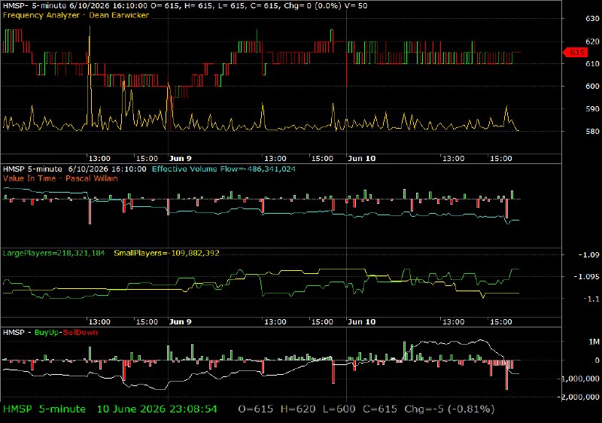Screen dimensions: 602x423
Task: Click the 'V= 50' volume value in top title
Action: (x=356, y=6)
